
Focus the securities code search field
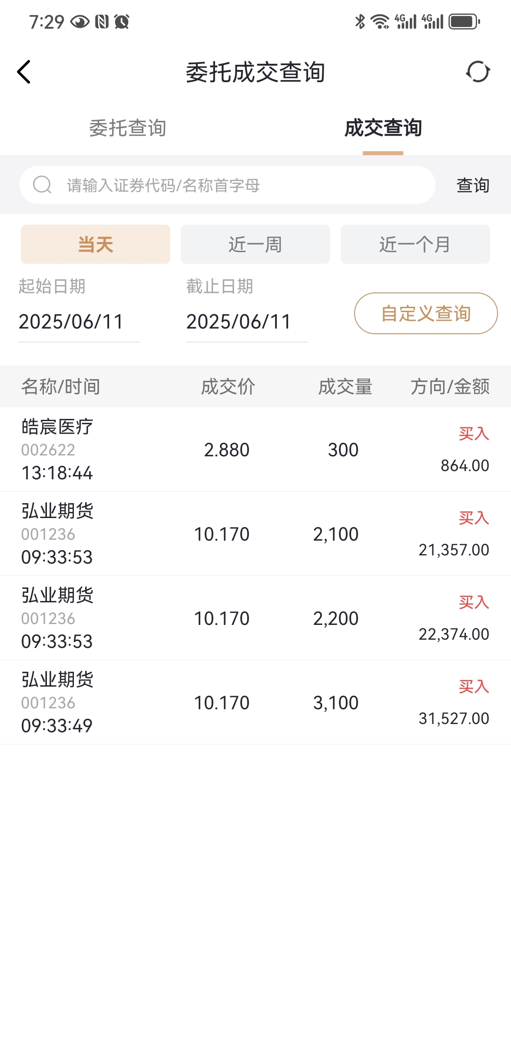pyautogui.click(x=227, y=185)
